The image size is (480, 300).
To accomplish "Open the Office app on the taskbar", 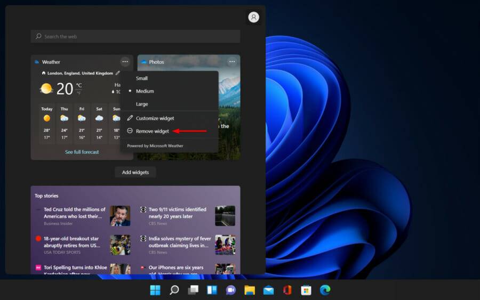I will point(287,290).
